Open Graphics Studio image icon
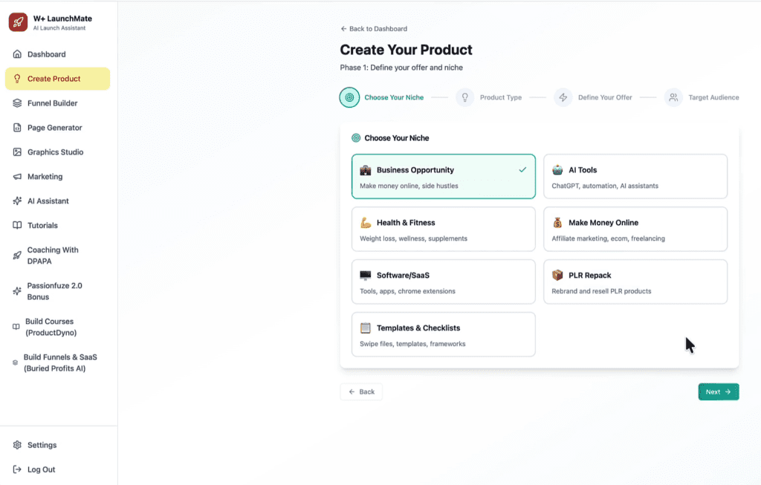 pos(17,152)
